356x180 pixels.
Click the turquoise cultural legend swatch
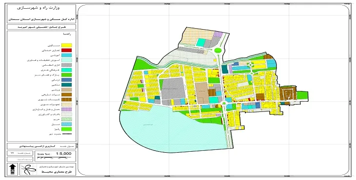pyautogui.click(x=66, y=70)
